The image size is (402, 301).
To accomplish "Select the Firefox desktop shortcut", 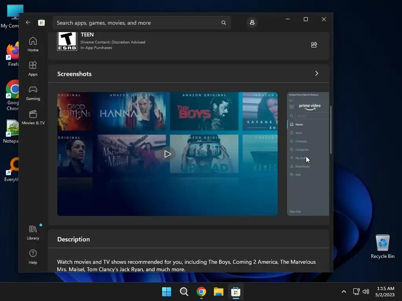I will (x=11, y=54).
